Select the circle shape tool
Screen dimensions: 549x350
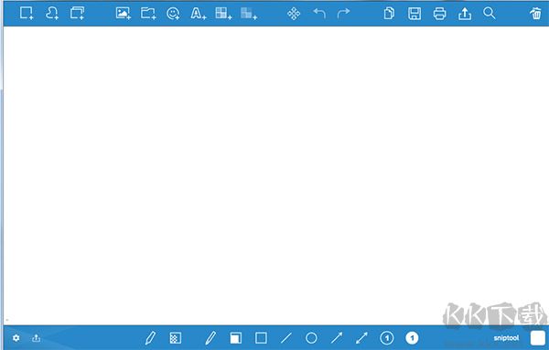point(311,338)
